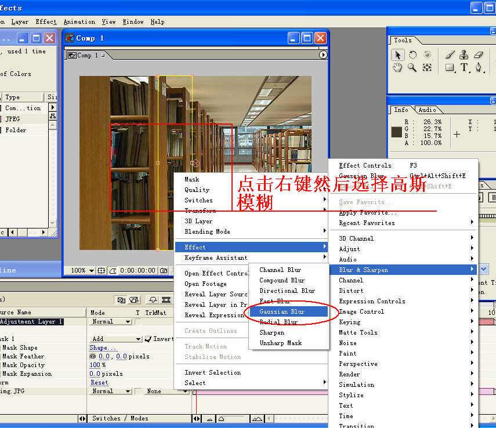
Task: Select the Pen tool
Action: 479,67
